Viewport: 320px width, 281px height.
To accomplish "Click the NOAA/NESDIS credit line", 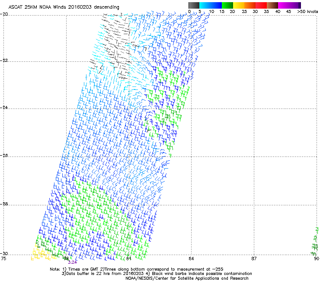I will (187, 278).
